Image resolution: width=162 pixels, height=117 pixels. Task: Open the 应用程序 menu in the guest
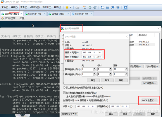tap(10, 18)
